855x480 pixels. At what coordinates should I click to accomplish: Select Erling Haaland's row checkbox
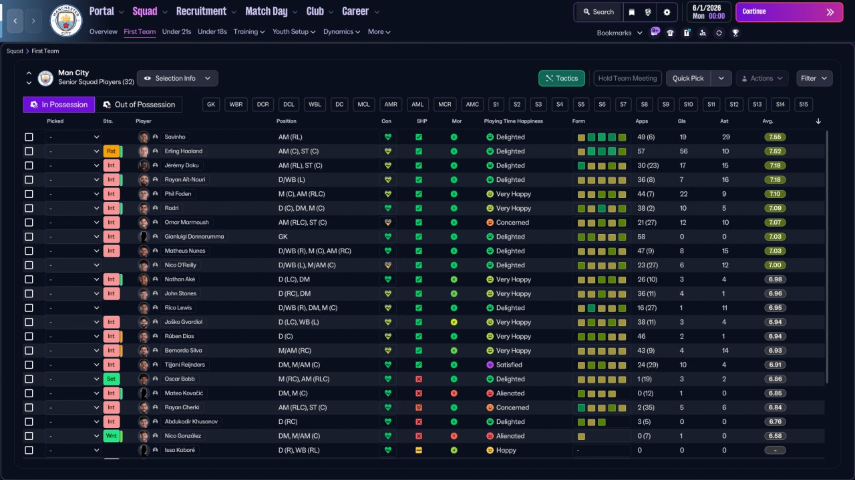(29, 151)
